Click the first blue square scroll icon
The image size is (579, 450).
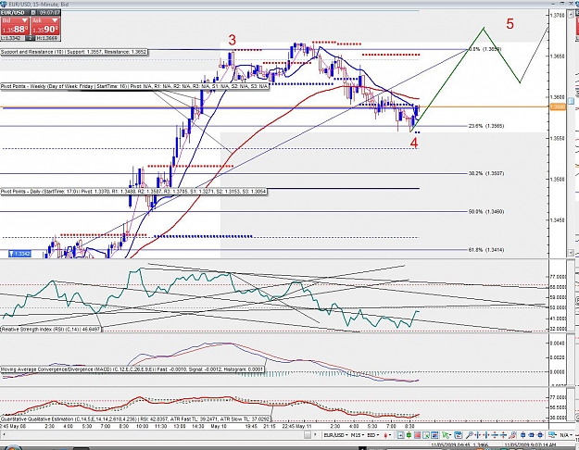click(x=522, y=435)
